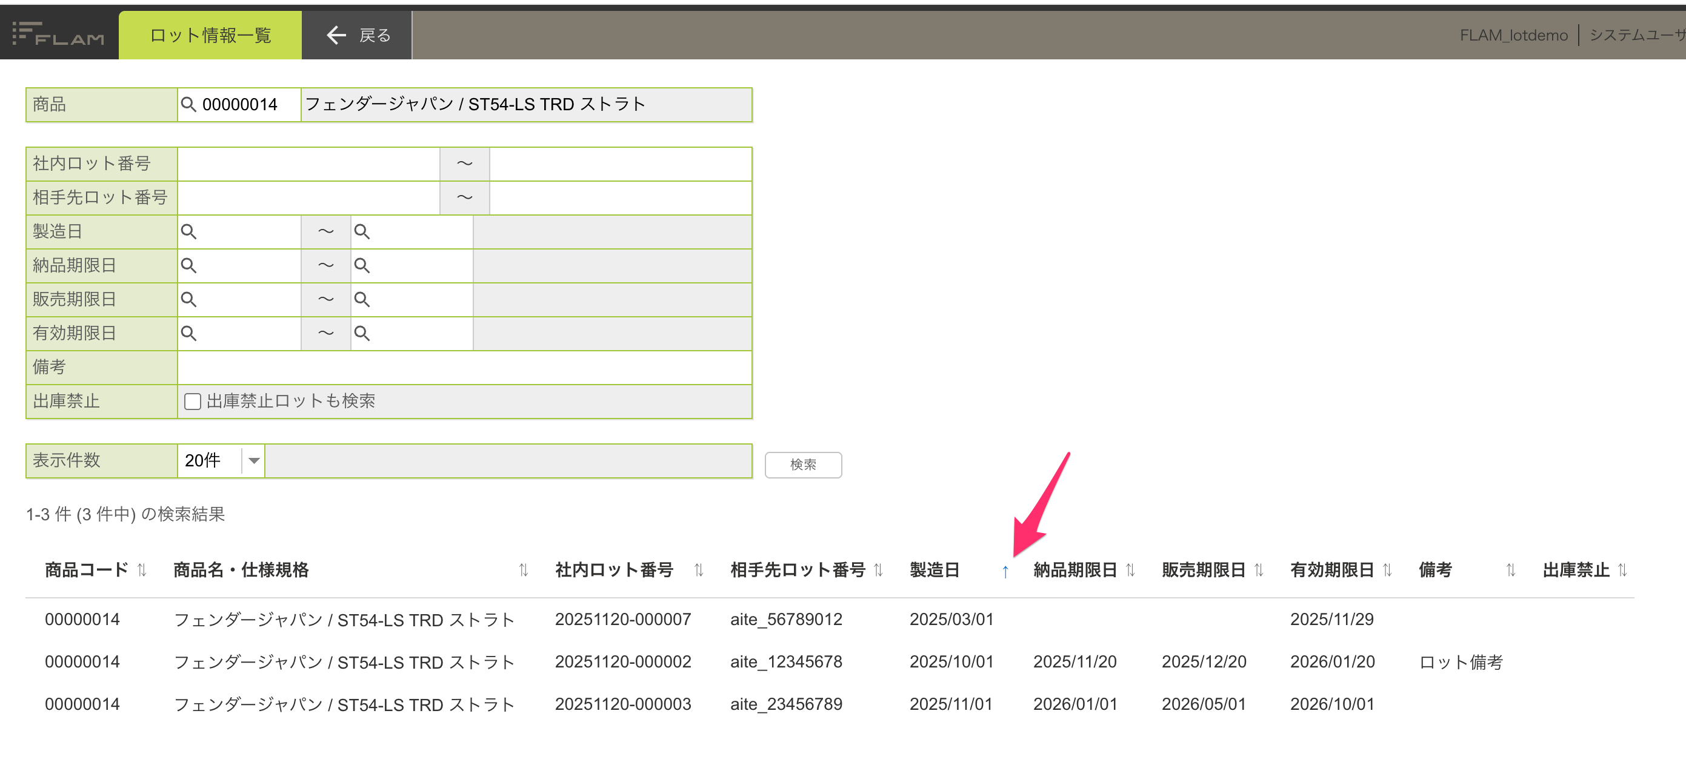Sort by 備考 column arrows

(1511, 570)
